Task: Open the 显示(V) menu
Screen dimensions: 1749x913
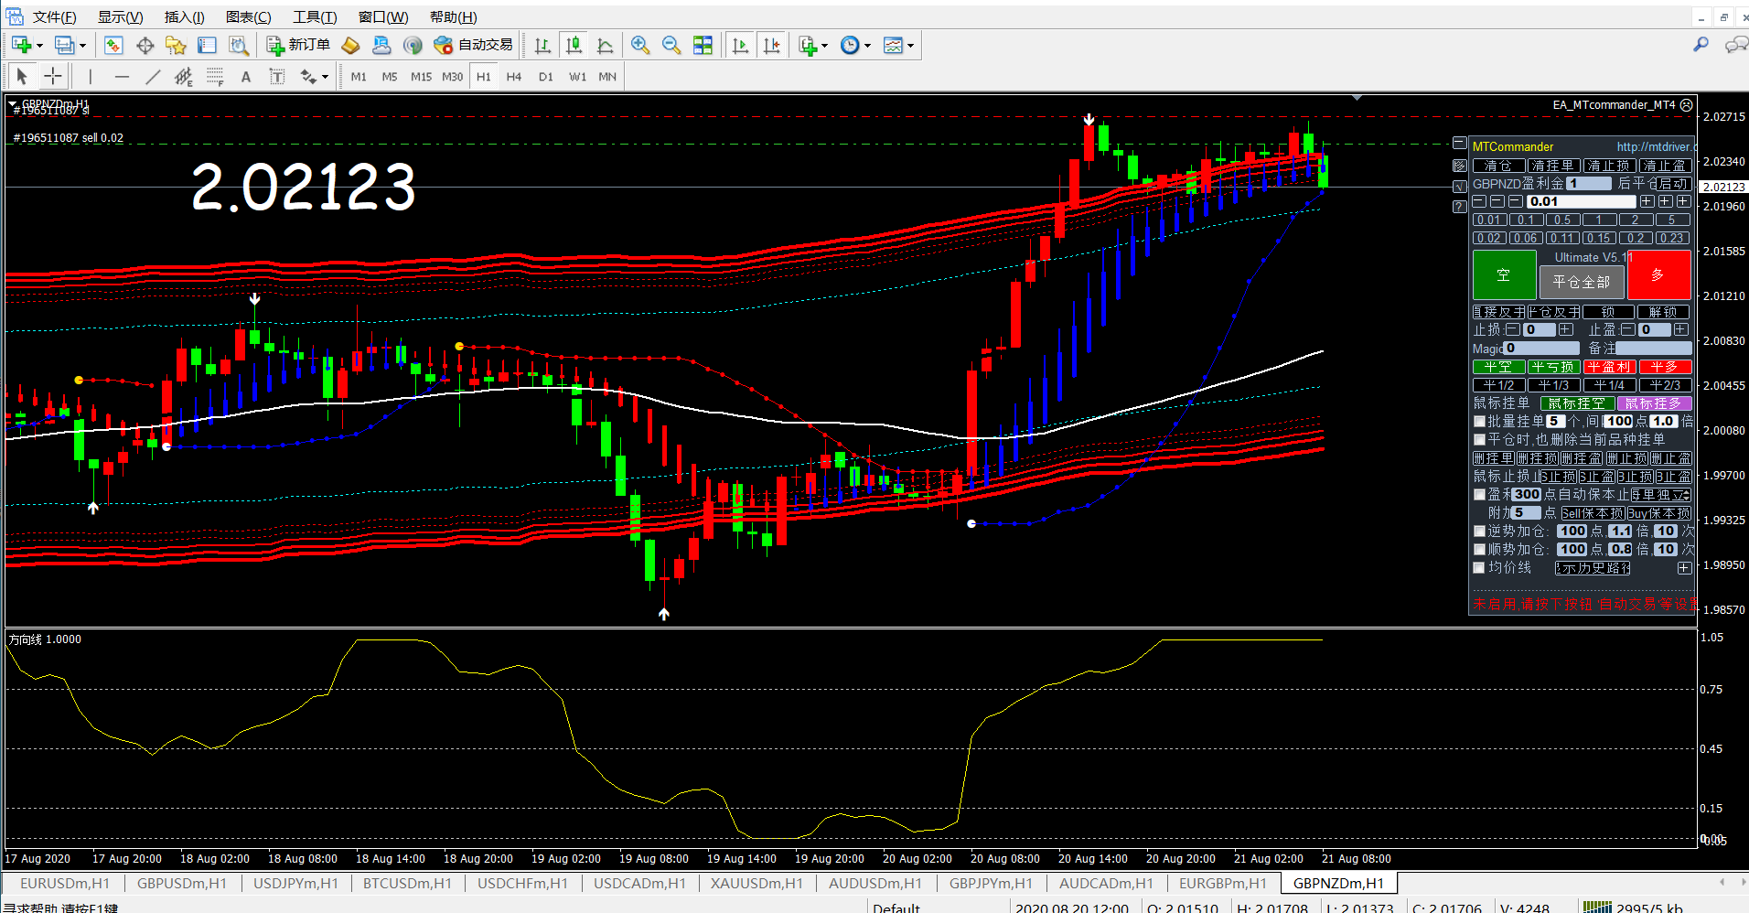Action: 121,16
